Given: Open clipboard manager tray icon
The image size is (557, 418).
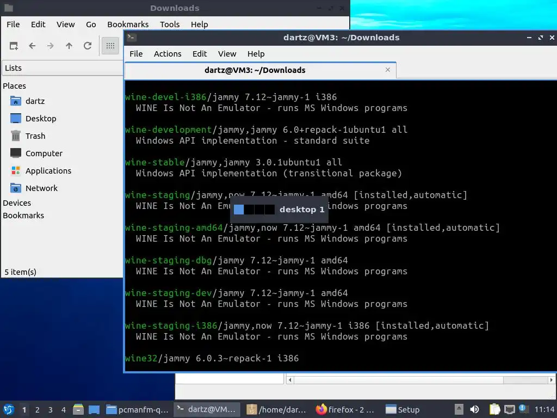Looking at the screenshot, I should tap(494, 409).
